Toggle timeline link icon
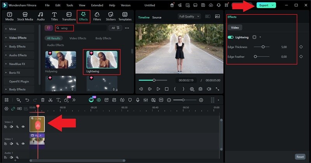The image size is (311, 163). [13, 109]
